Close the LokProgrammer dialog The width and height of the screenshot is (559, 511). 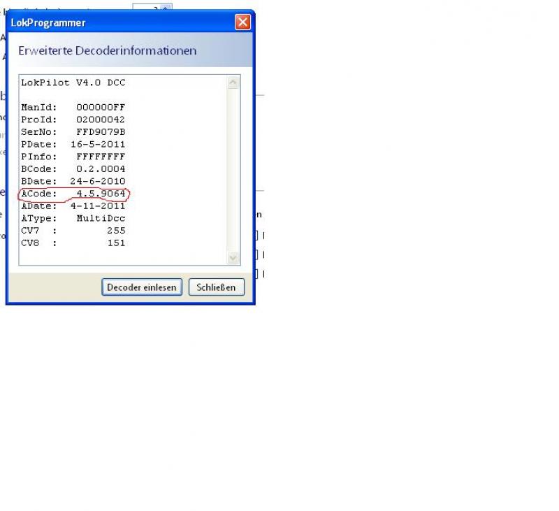click(242, 22)
